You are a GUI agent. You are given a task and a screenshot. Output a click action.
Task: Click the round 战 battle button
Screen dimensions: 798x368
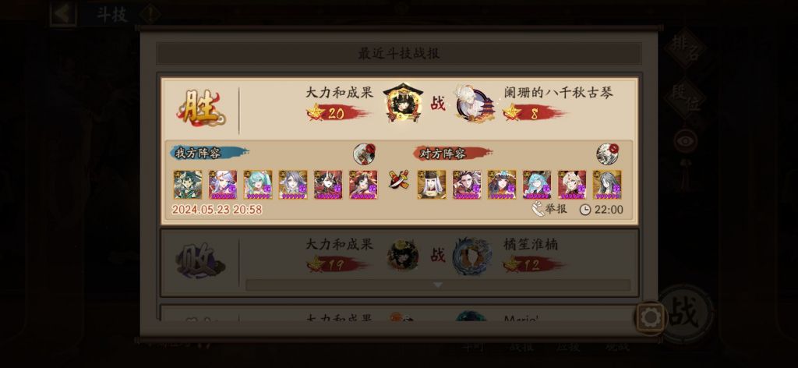click(684, 314)
